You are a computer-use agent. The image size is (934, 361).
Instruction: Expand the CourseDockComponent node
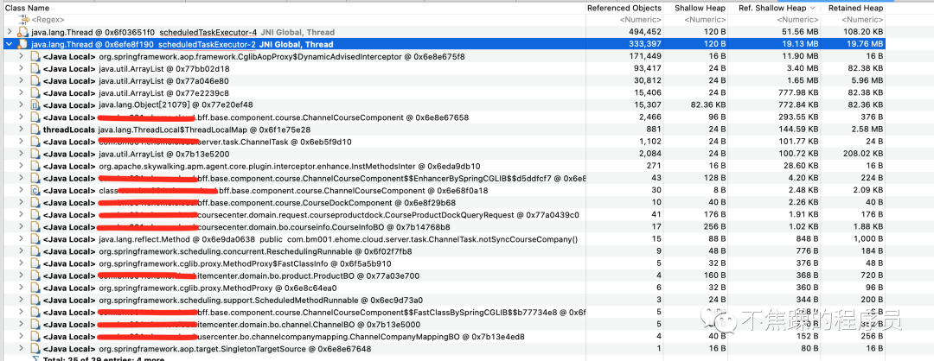(x=22, y=202)
